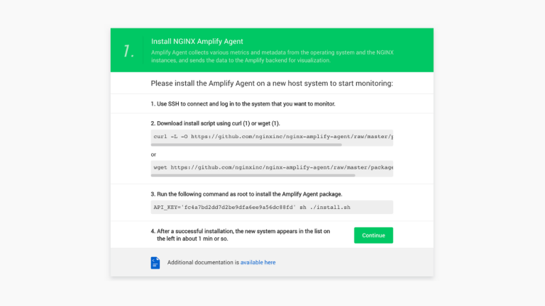
Task: Click the wget command code box
Action: (272, 167)
